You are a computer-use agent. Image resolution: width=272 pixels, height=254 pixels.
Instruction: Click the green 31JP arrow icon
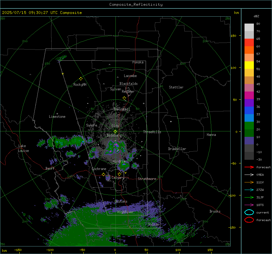pos(249,197)
